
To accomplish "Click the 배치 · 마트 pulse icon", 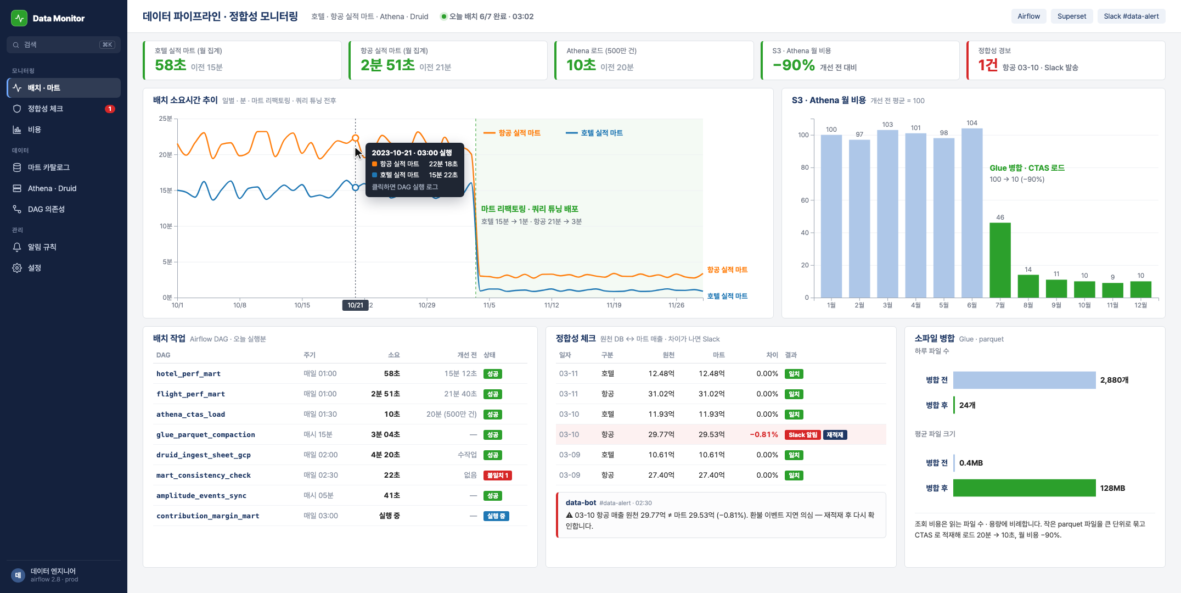I will click(17, 88).
